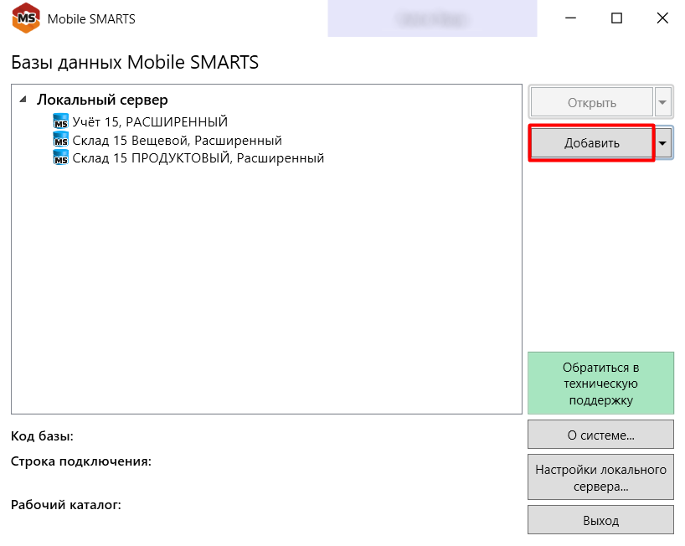
Task: Select Склад 15 Вещевой, Расширенный database
Action: tap(177, 140)
